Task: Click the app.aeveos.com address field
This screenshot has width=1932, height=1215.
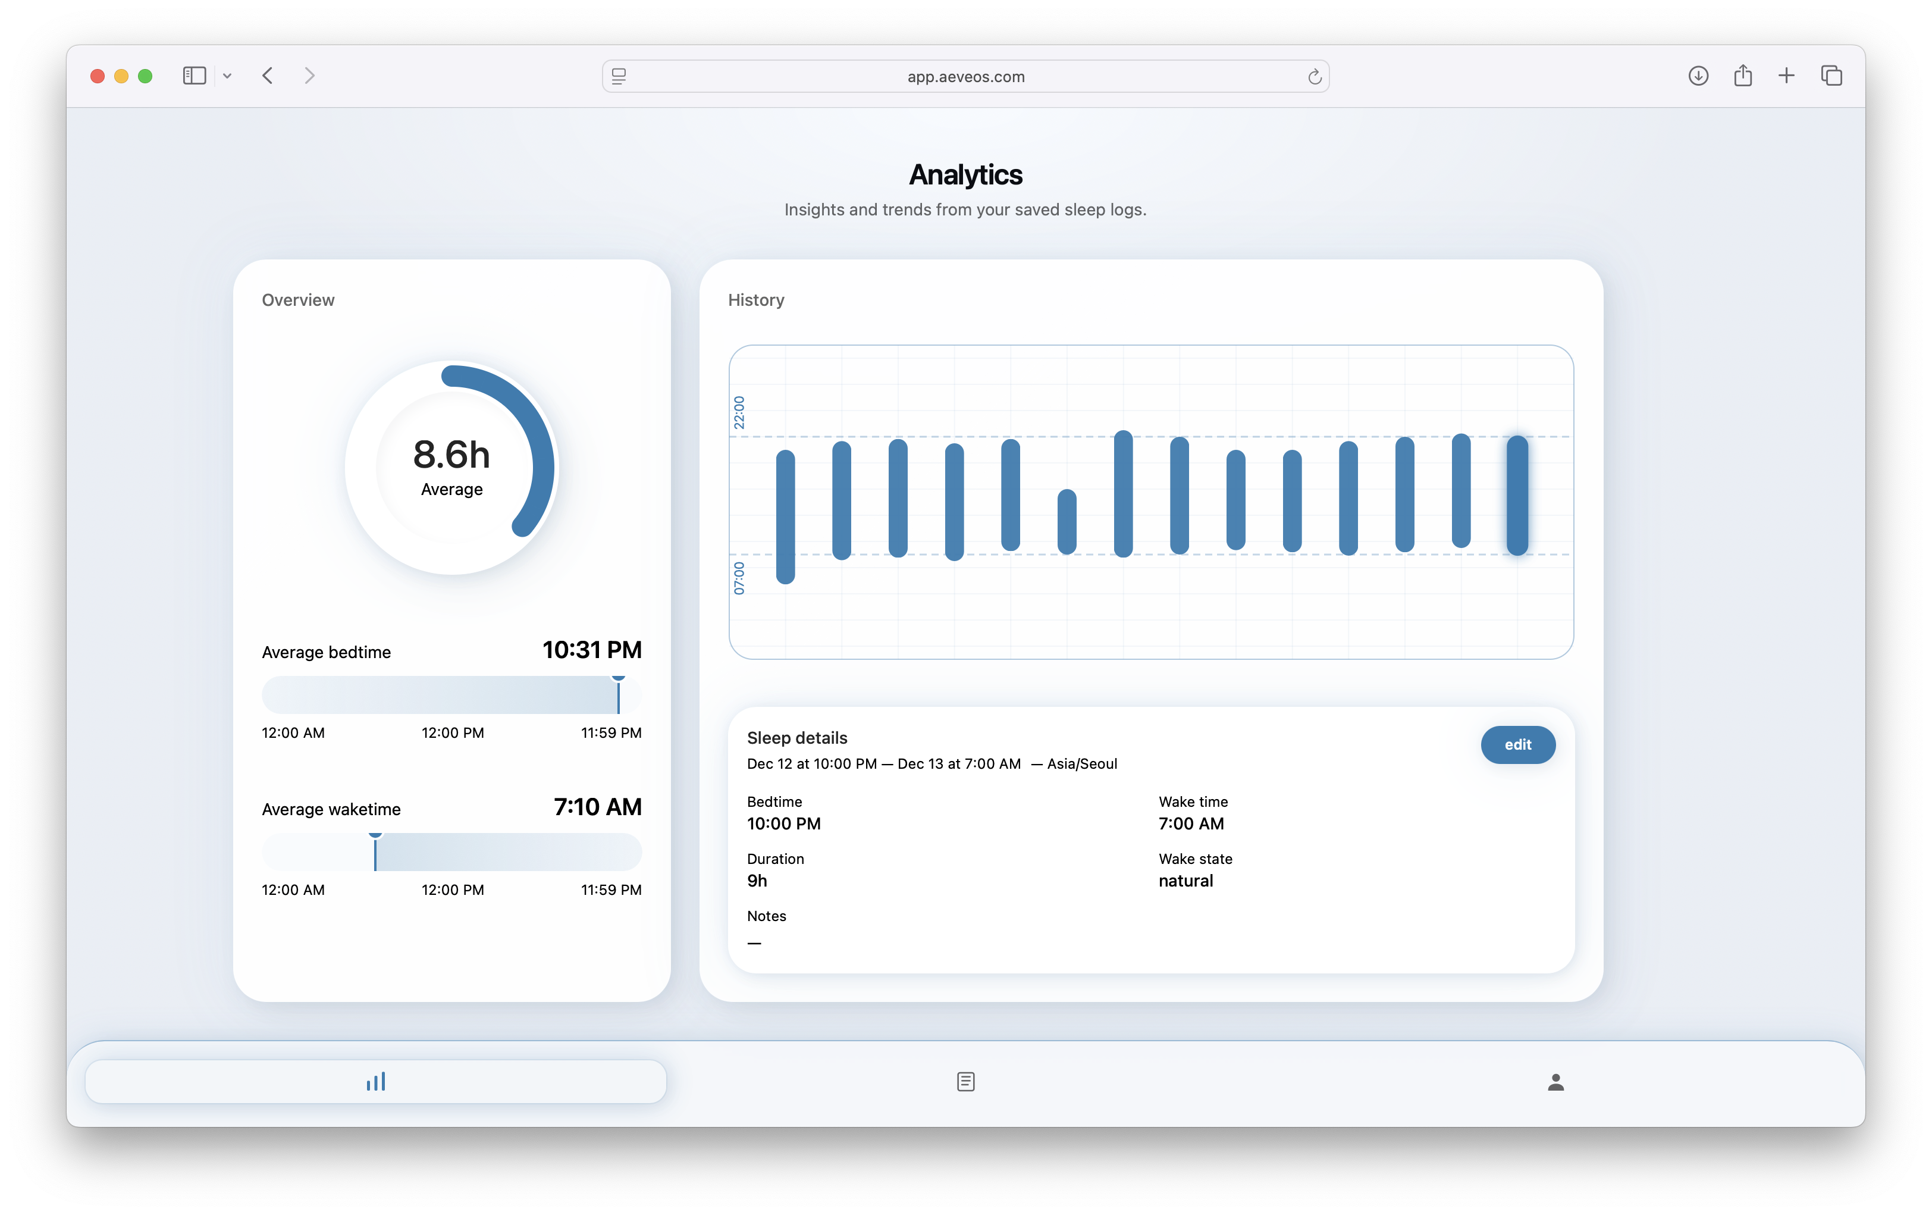Action: coord(965,76)
